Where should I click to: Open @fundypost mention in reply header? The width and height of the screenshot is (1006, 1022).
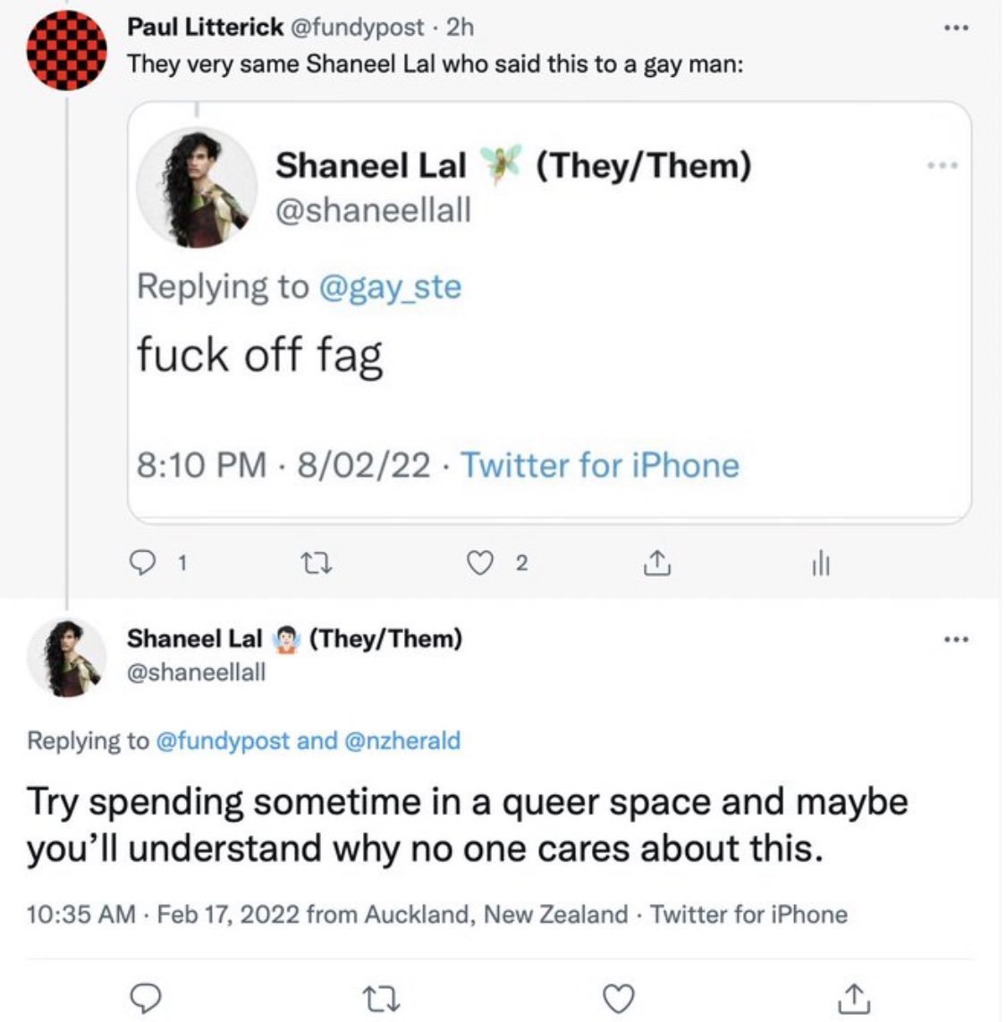pyautogui.click(x=223, y=740)
